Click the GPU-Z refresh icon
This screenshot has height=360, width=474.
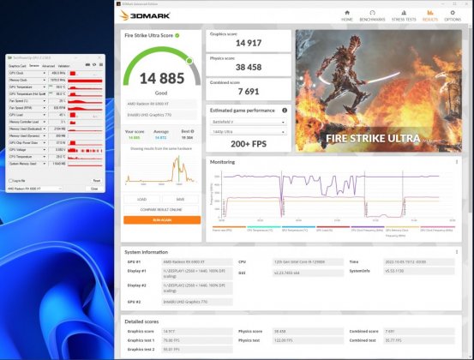click(x=94, y=64)
